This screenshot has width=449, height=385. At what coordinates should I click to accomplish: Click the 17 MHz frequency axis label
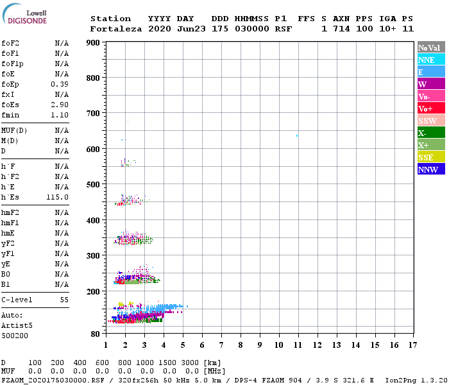412,345
